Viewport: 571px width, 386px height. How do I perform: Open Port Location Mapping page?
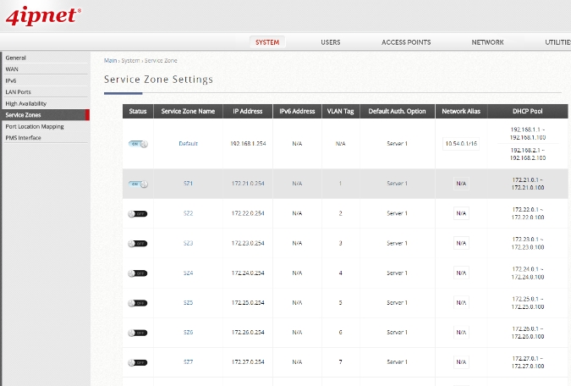point(34,126)
